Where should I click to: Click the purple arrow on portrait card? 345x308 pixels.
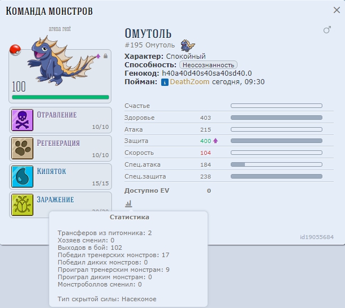[x=98, y=56]
